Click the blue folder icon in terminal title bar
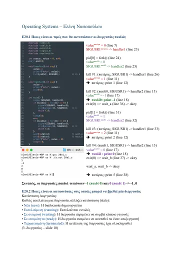This screenshot has width=180, height=255. point(64,150)
